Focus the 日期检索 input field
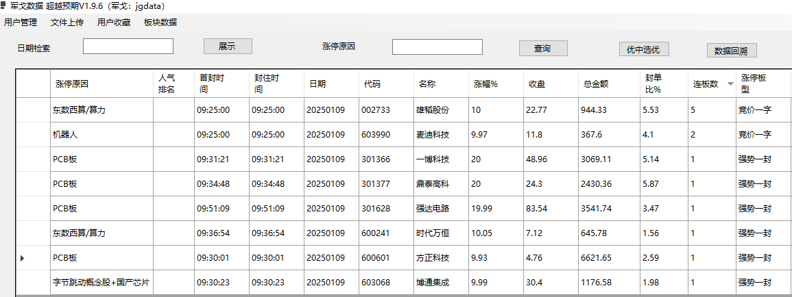Image resolution: width=792 pixels, height=297 pixels. point(128,47)
